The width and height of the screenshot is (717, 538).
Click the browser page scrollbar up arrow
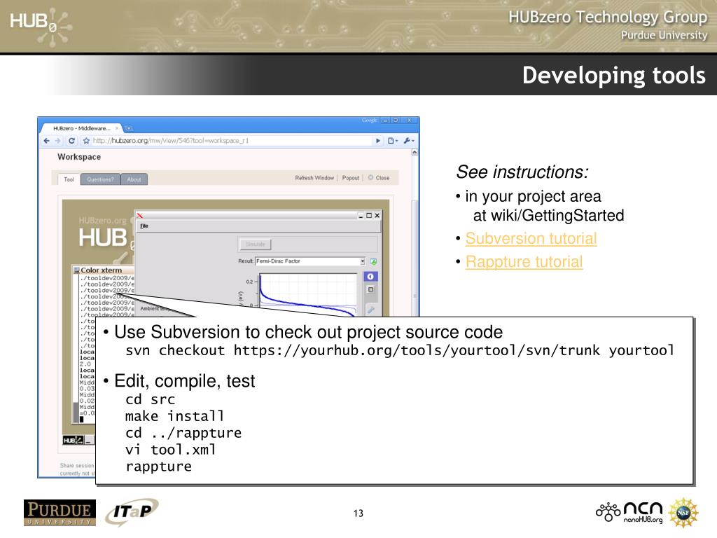pos(415,152)
